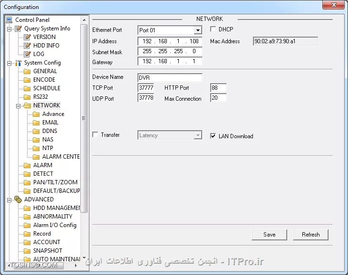Click in the Device Name field
Viewport: 348px width, 275px height.
[170, 77]
